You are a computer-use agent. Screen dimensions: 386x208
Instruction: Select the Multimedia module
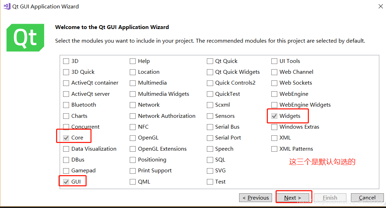(x=133, y=83)
